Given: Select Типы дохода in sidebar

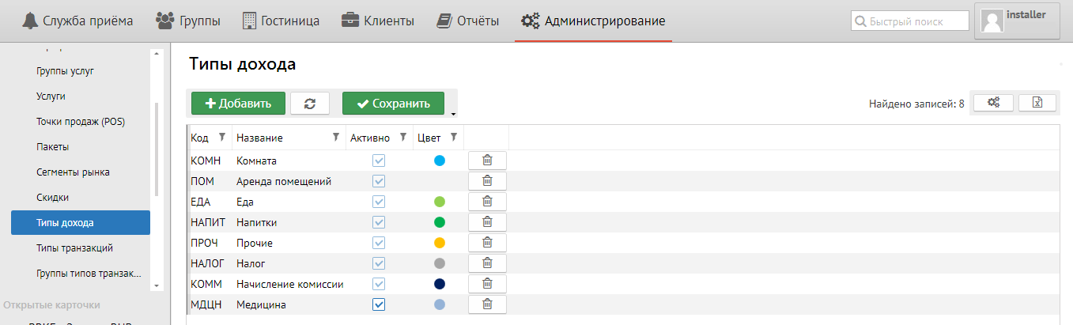Looking at the screenshot, I should [x=81, y=223].
